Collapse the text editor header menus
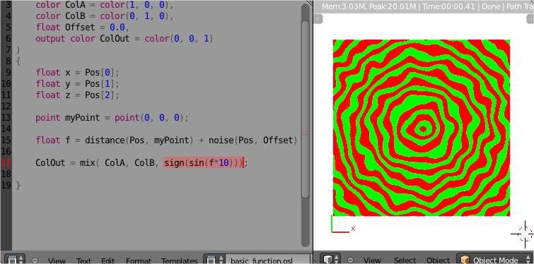The height and width of the screenshot is (264, 534). [x=35, y=260]
